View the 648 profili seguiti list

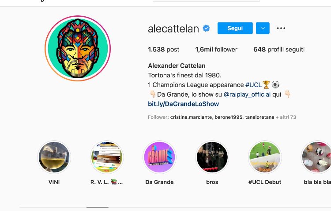point(279,50)
